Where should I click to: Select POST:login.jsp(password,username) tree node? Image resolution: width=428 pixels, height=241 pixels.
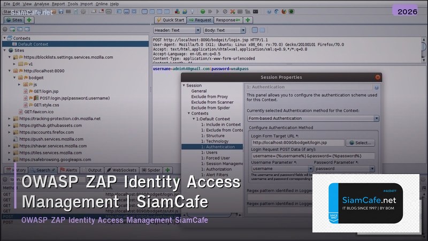coord(74,98)
